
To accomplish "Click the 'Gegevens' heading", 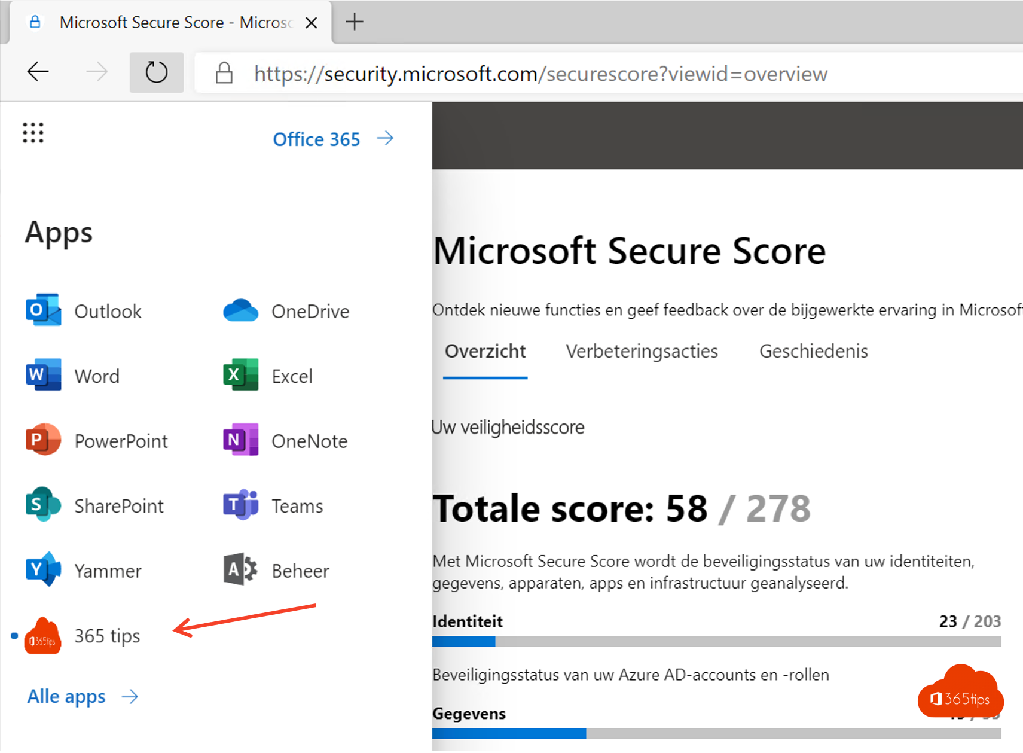I will pyautogui.click(x=469, y=714).
